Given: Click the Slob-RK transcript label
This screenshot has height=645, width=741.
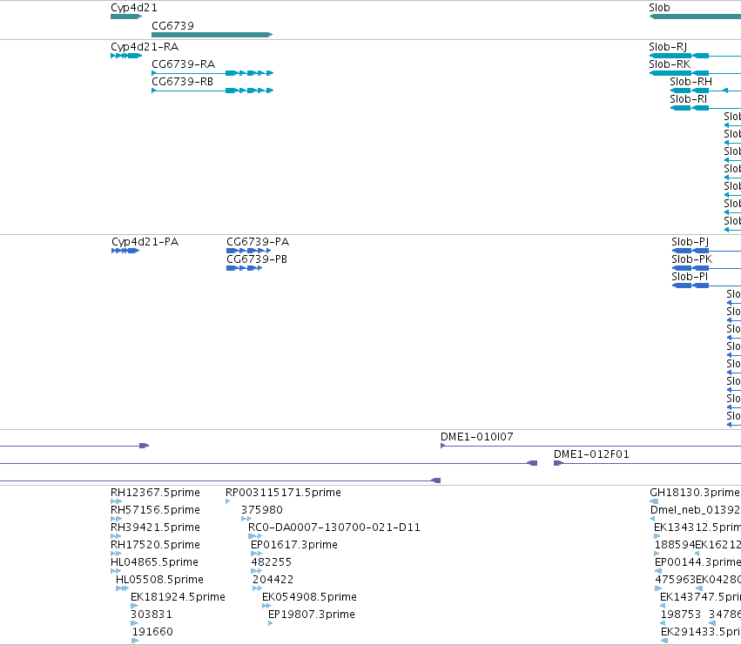Looking at the screenshot, I should tap(670, 64).
